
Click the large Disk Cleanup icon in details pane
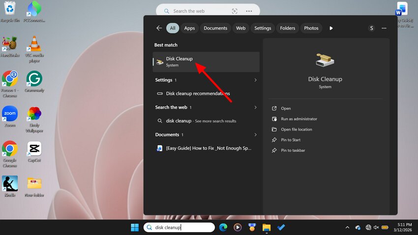[x=325, y=60]
